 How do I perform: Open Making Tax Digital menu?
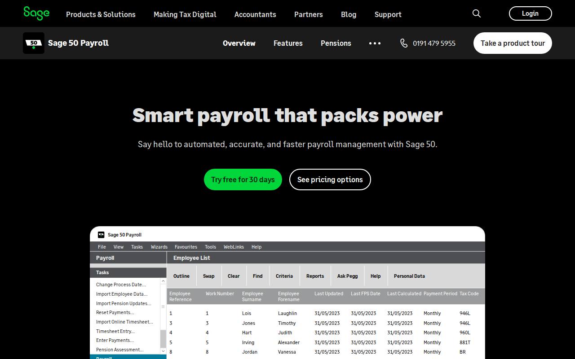(x=185, y=14)
